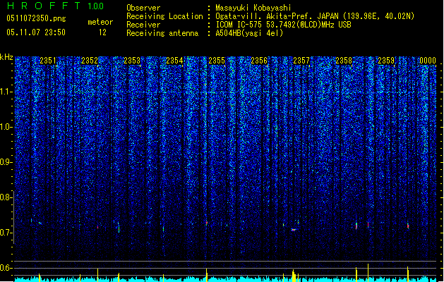Screen dimensions: 444x282
Task: Click the 2357 time marker
Action: click(301, 61)
